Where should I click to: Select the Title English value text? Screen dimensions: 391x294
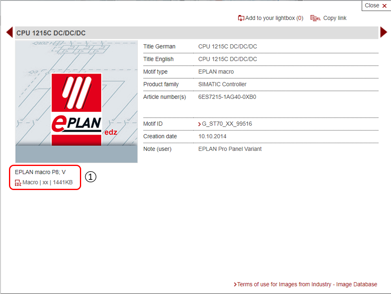(x=228, y=59)
